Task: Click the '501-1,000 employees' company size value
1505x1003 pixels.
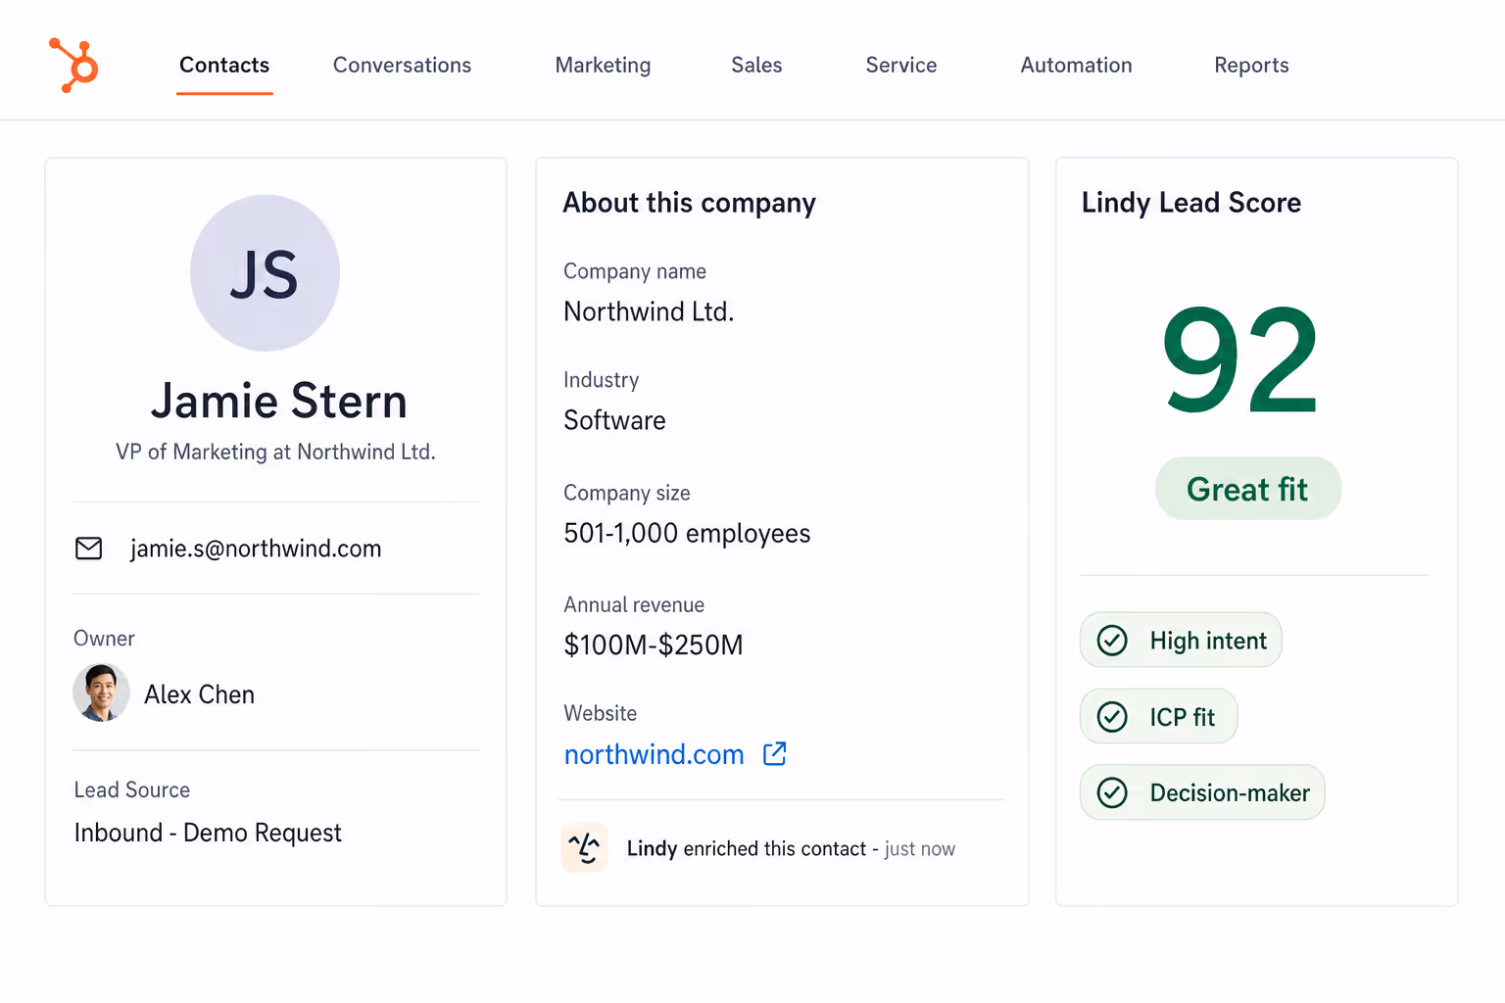Action: tap(687, 533)
